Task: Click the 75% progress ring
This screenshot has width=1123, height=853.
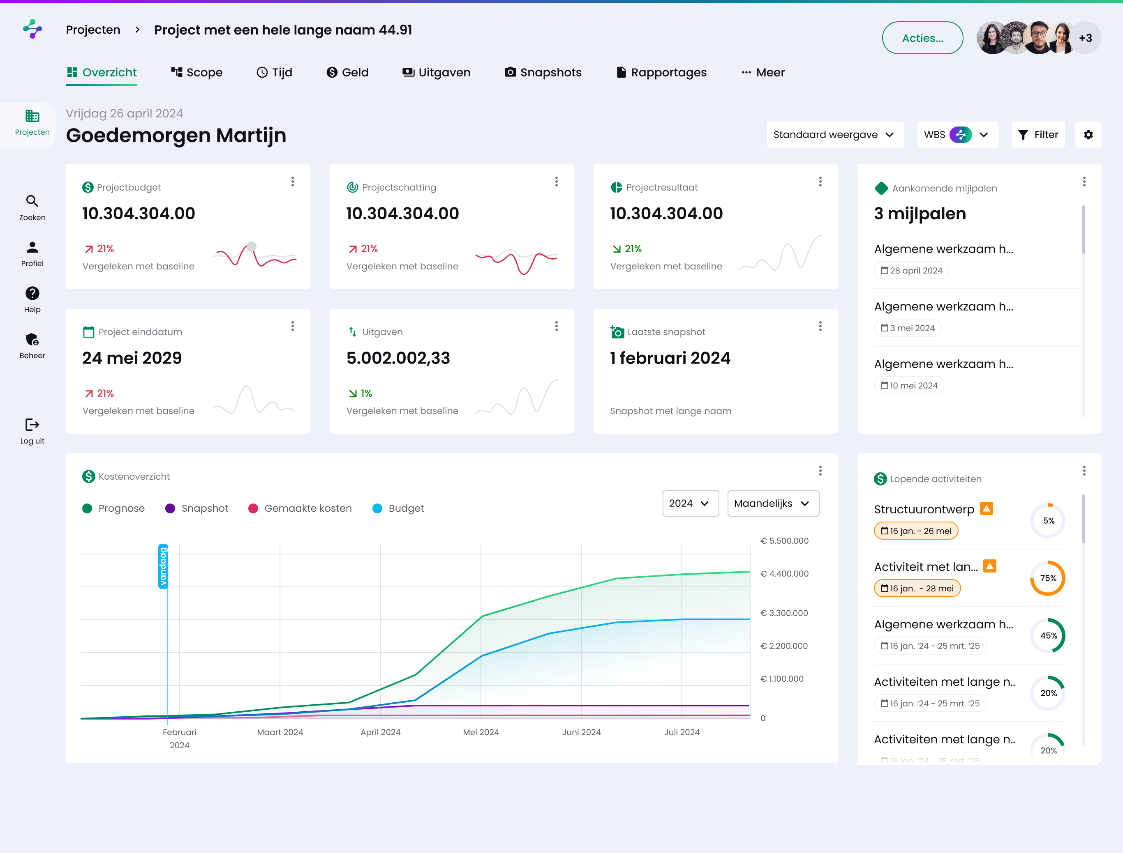Action: click(1048, 578)
